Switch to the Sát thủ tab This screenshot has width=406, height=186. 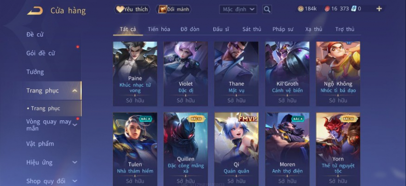[x=252, y=29]
